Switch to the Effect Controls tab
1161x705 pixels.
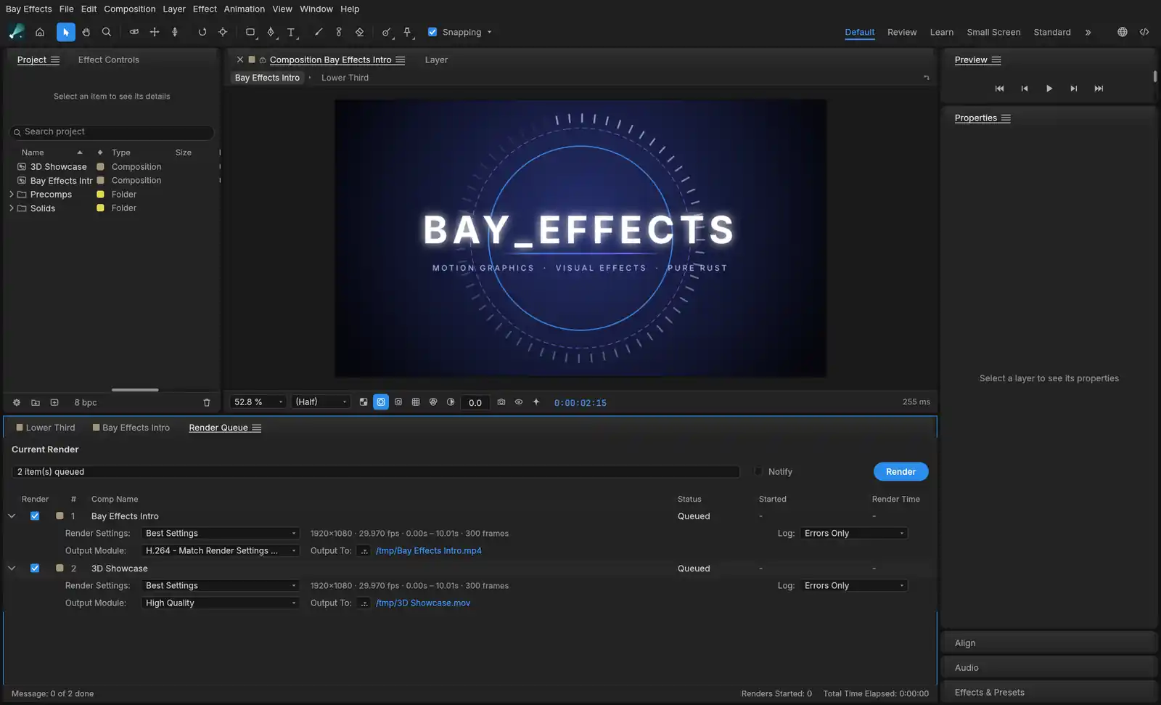pyautogui.click(x=109, y=60)
